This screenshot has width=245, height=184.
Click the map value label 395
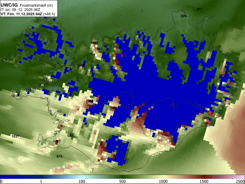[x=183, y=16]
